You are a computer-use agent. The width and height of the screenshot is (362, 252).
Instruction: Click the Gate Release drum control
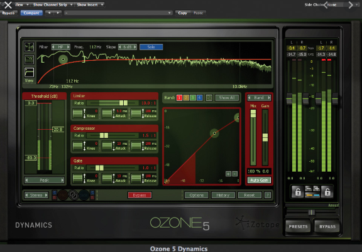point(136,178)
